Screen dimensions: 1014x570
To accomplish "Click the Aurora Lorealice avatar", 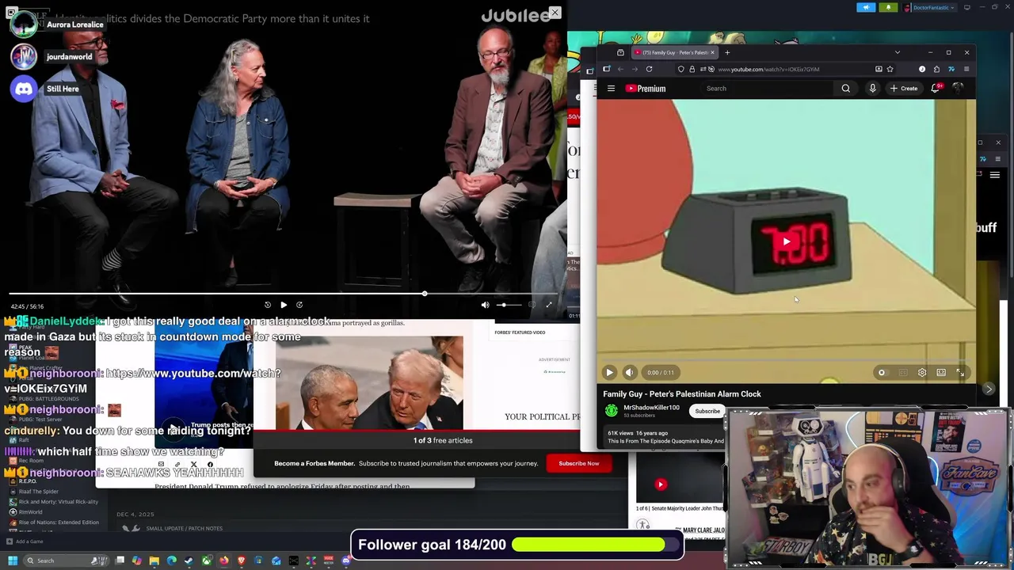I will tap(24, 24).
